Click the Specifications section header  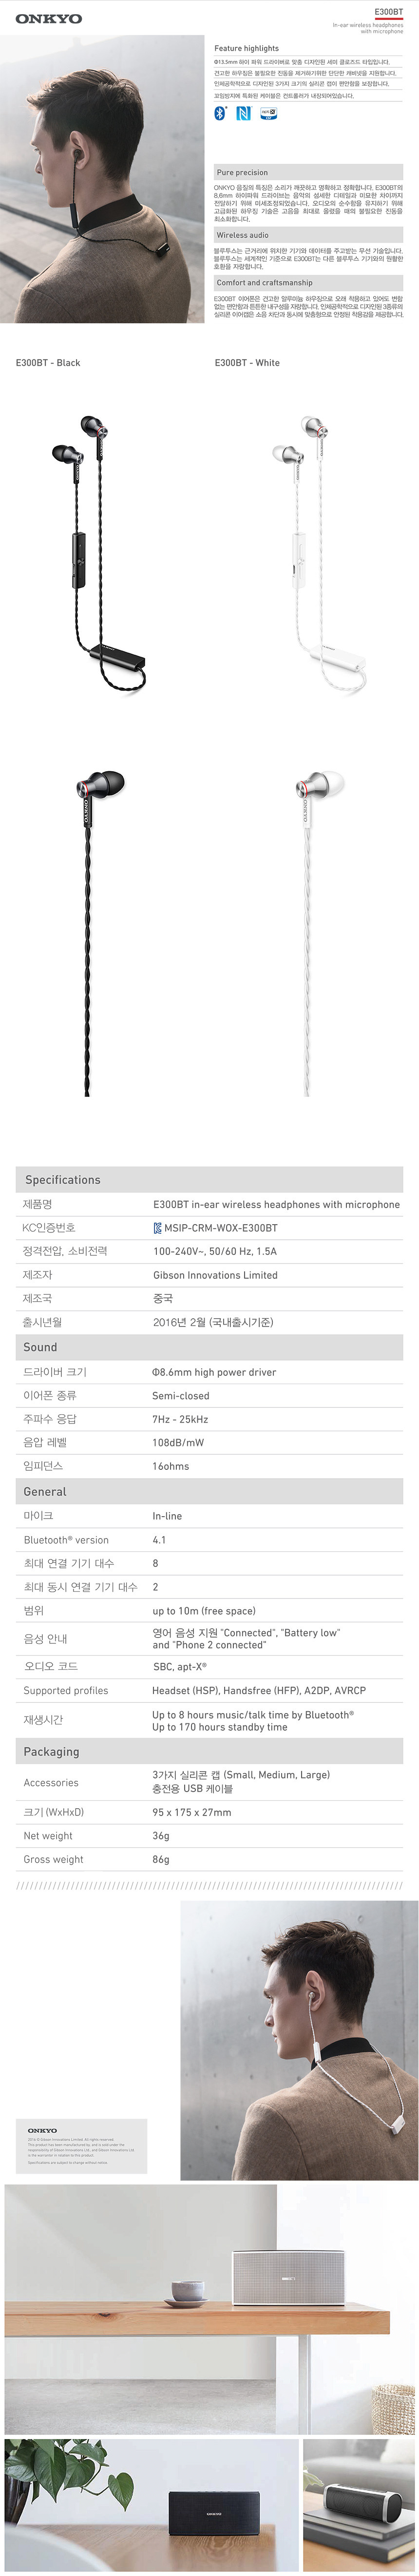[63, 1180]
